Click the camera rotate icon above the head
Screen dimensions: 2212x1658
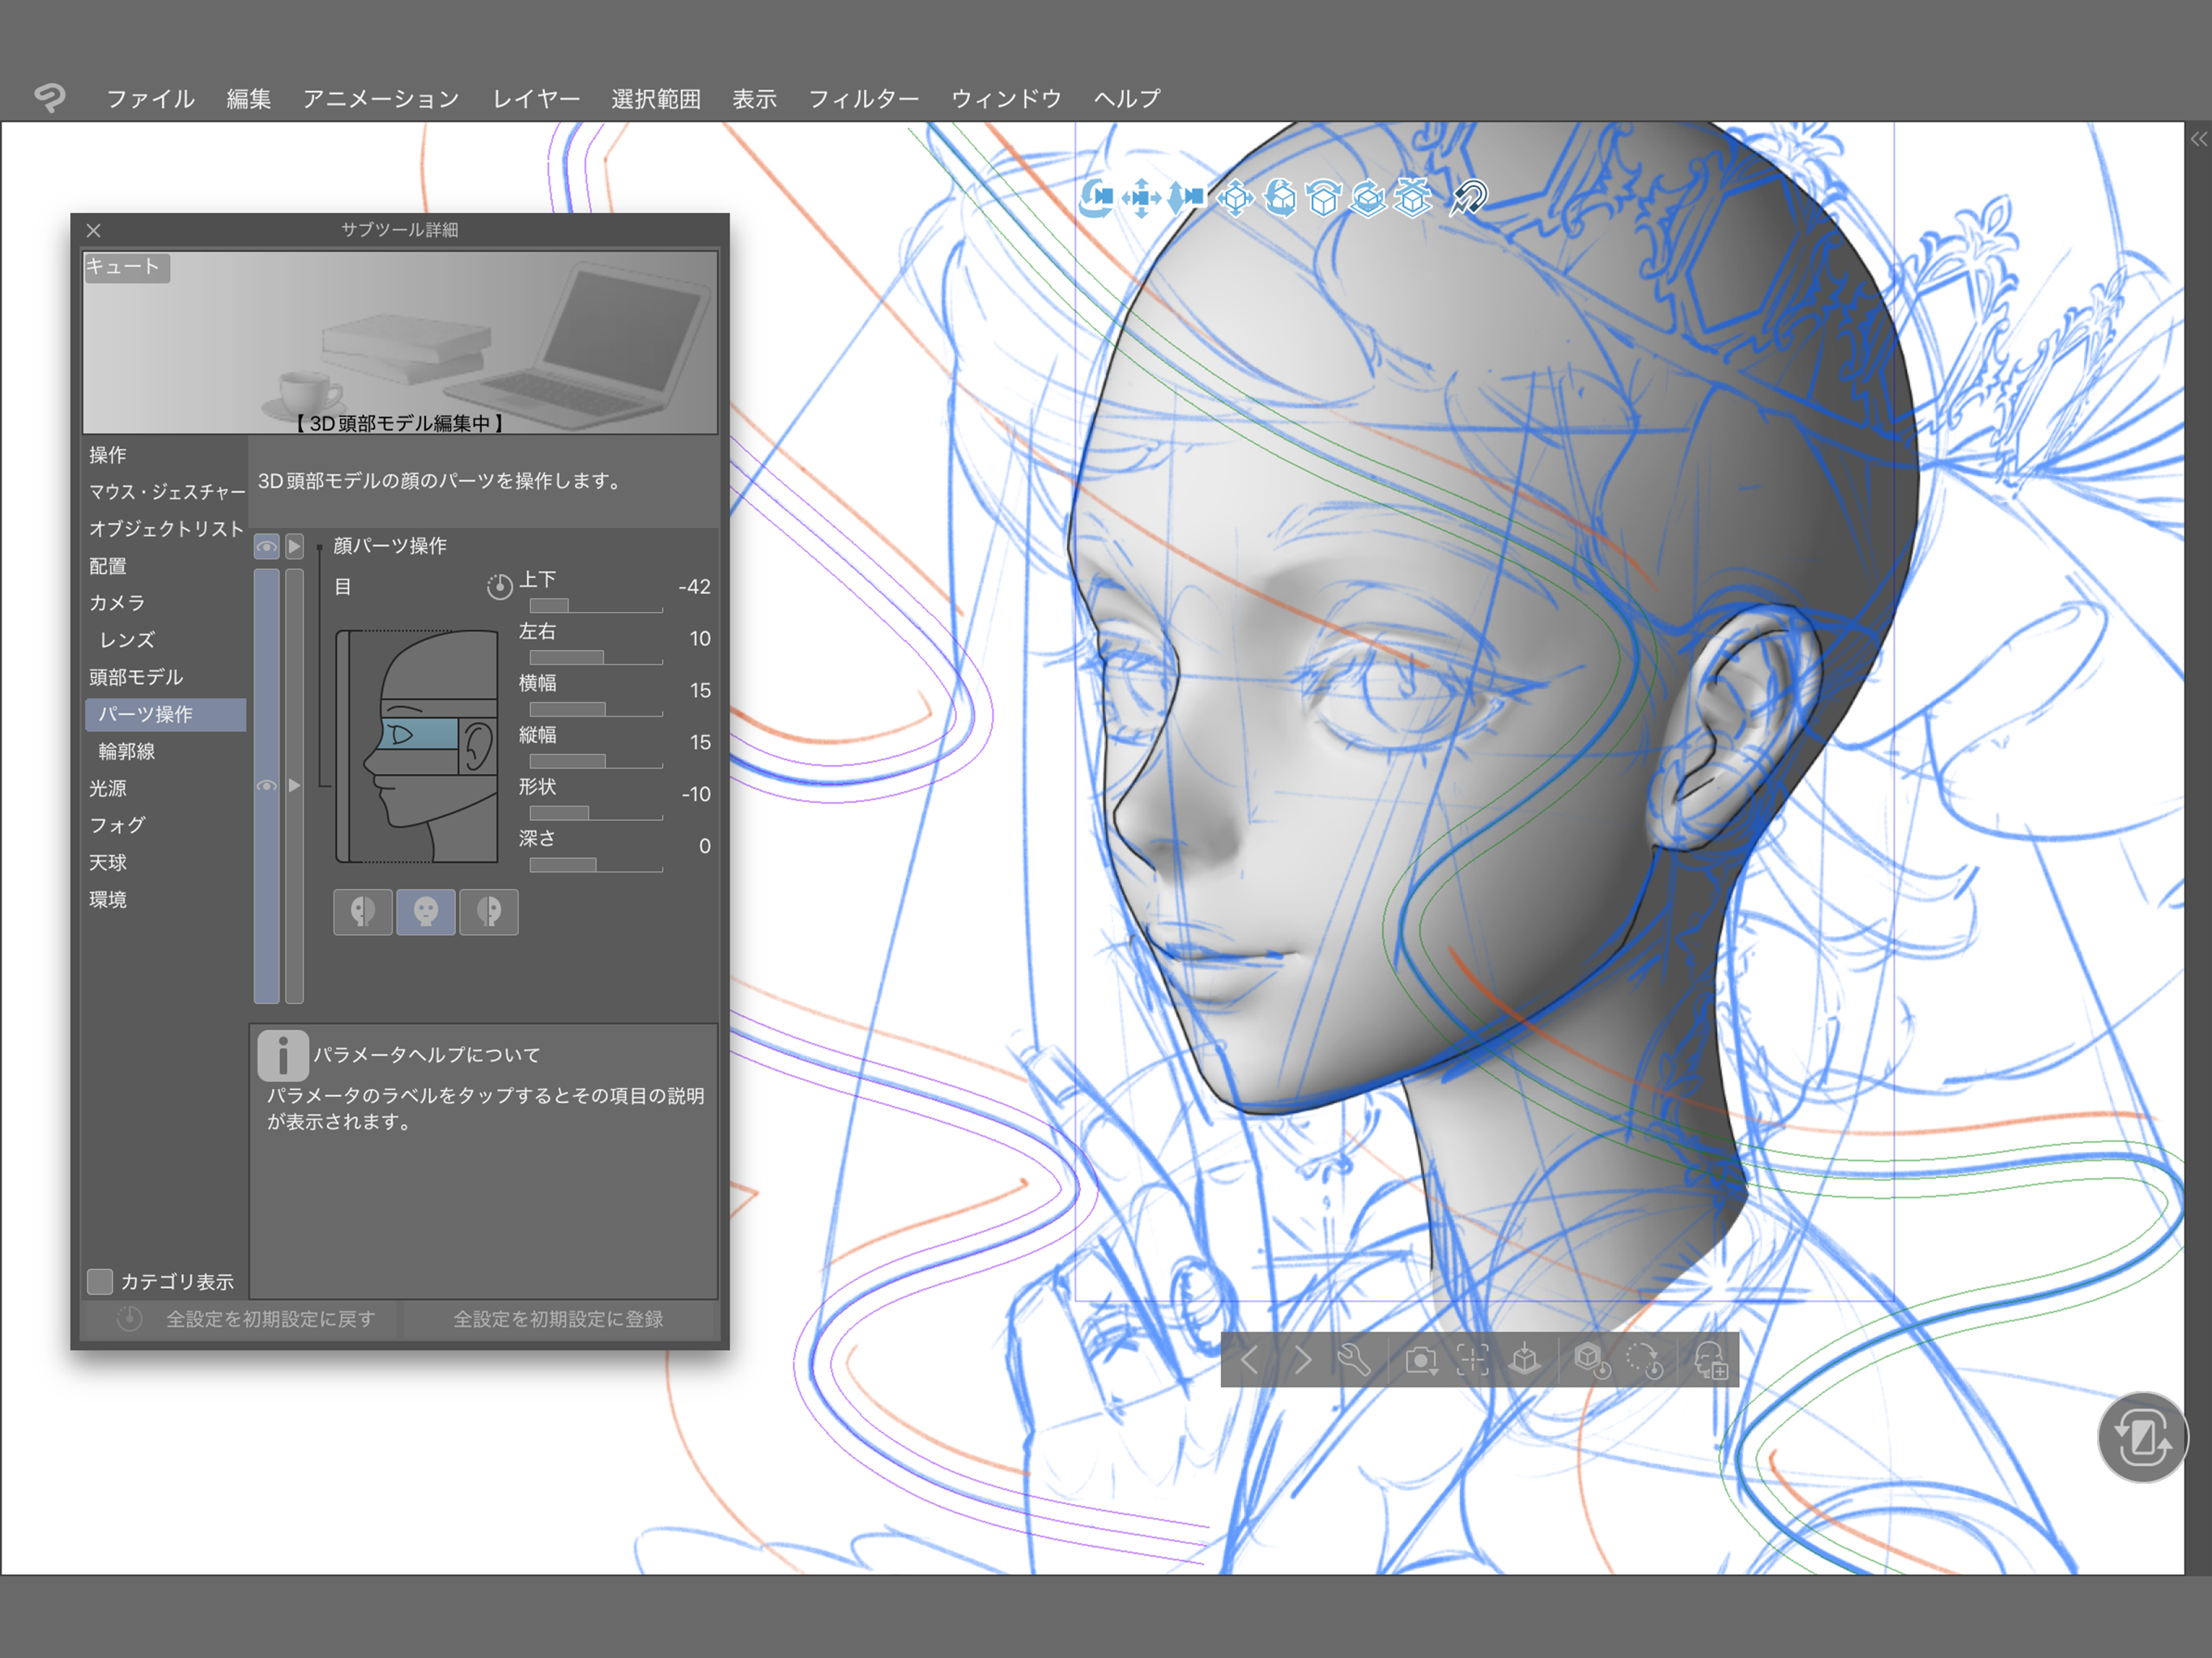tap(1097, 198)
